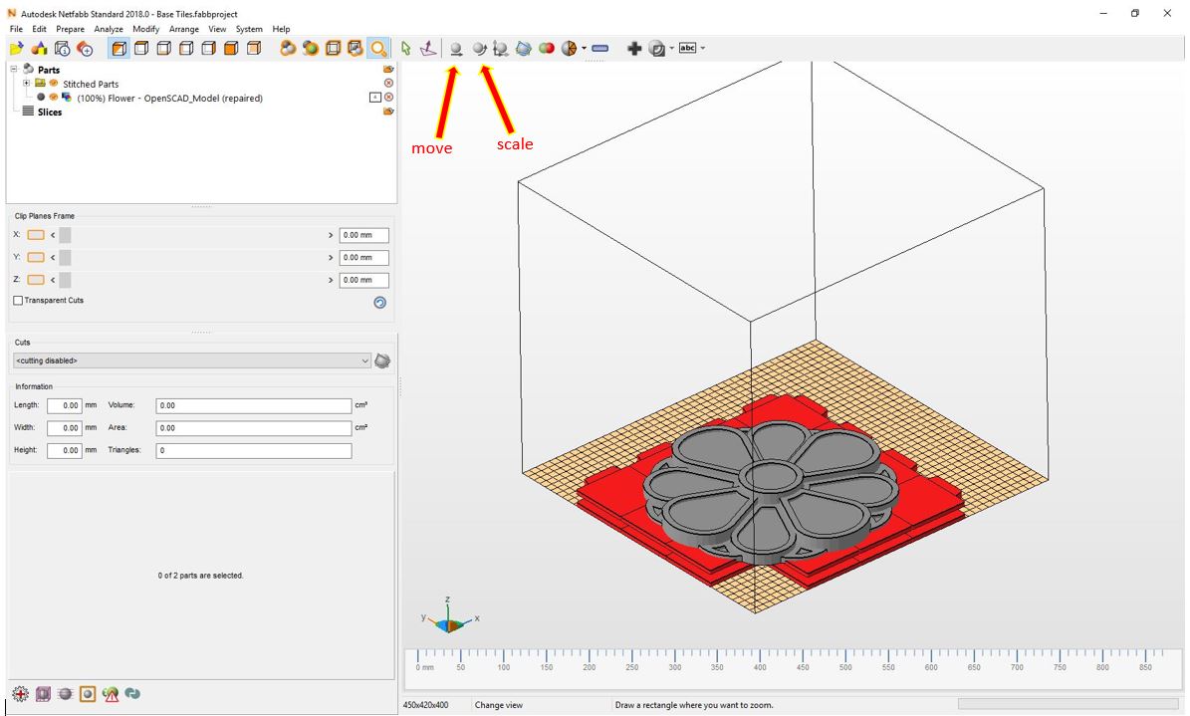Toggle the X clip plane button

tap(36, 235)
